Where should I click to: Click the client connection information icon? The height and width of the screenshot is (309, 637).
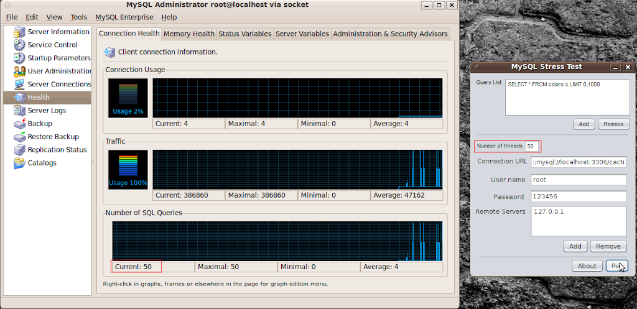pos(109,52)
